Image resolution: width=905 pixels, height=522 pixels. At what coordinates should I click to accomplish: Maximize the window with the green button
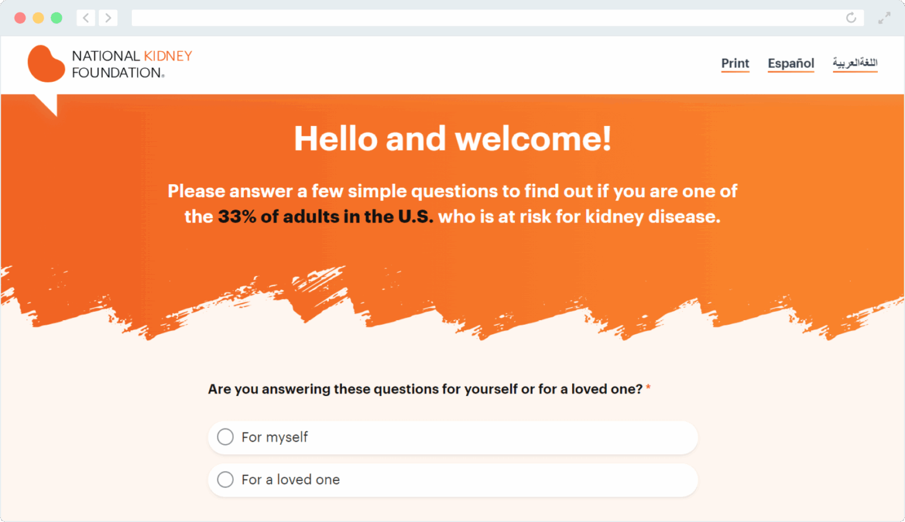click(57, 18)
